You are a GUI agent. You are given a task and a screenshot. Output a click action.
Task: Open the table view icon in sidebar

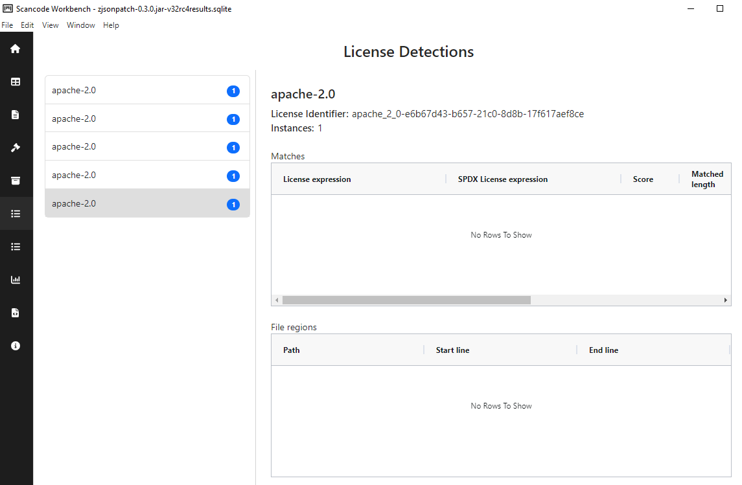click(x=16, y=82)
